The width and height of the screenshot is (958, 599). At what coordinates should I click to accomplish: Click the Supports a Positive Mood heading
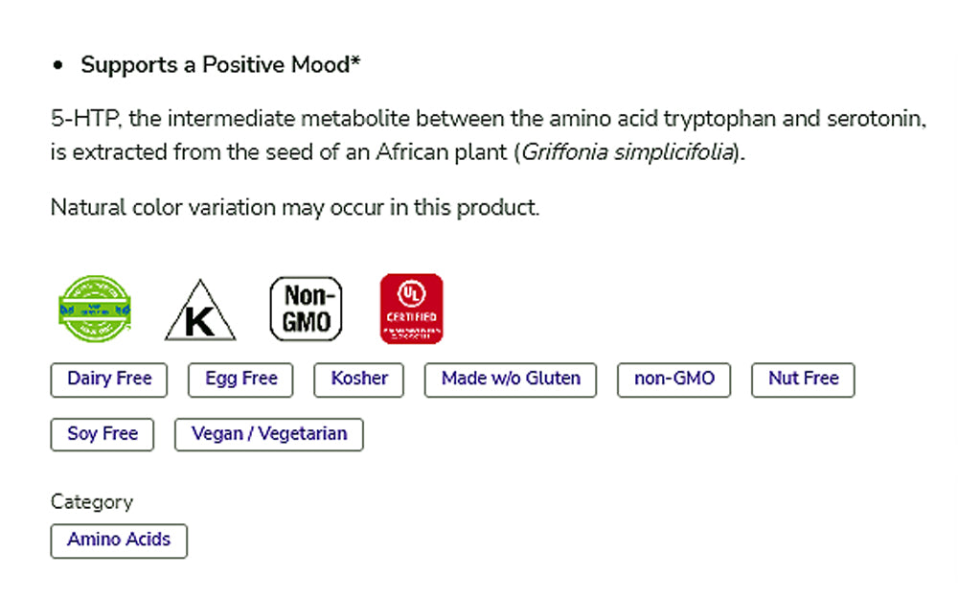[x=220, y=65]
